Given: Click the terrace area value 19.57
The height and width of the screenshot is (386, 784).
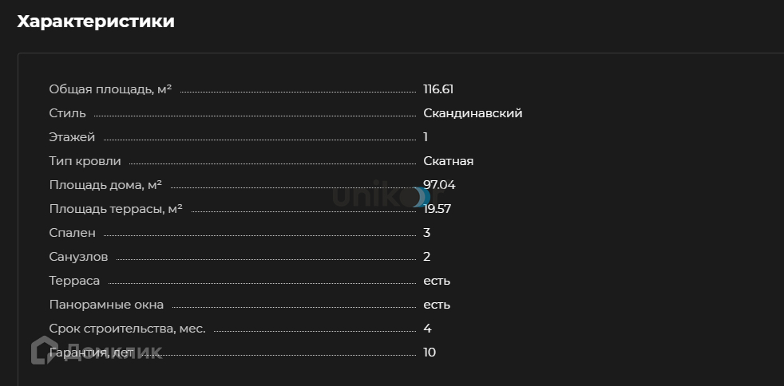Looking at the screenshot, I should (x=438, y=209).
